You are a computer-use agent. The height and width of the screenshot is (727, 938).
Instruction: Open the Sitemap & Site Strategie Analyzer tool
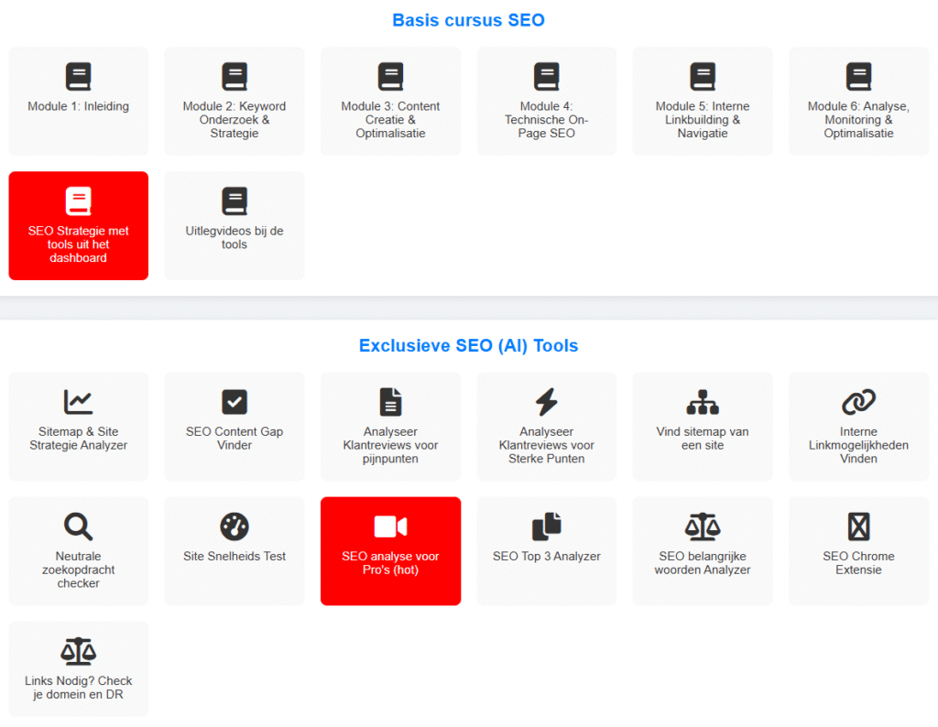(x=78, y=426)
